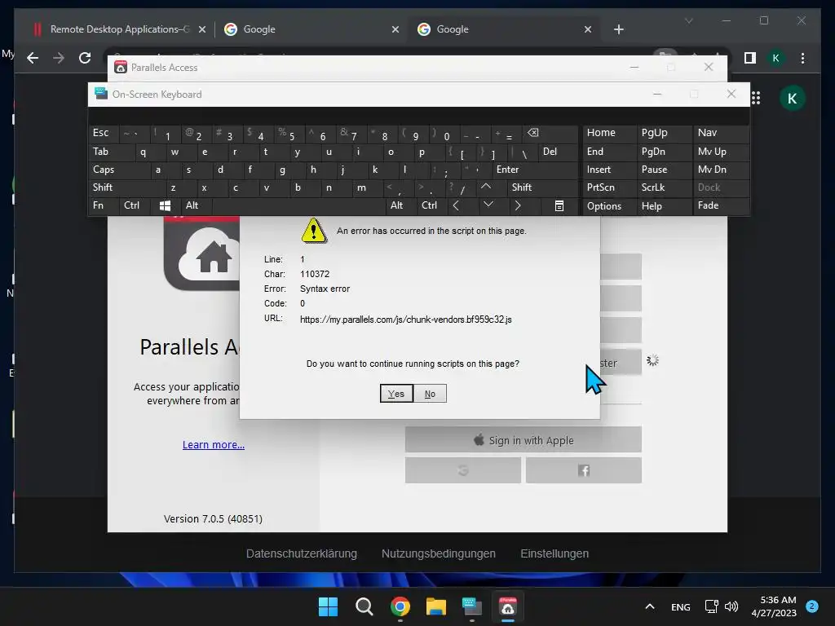Open Google apps grid icon
This screenshot has width=835, height=626.
pos(756,98)
